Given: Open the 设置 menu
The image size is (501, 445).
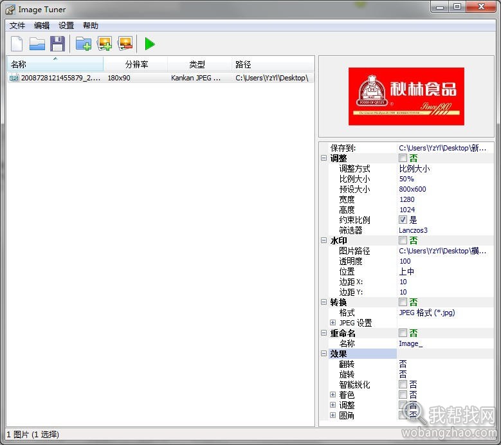Looking at the screenshot, I should [x=66, y=26].
